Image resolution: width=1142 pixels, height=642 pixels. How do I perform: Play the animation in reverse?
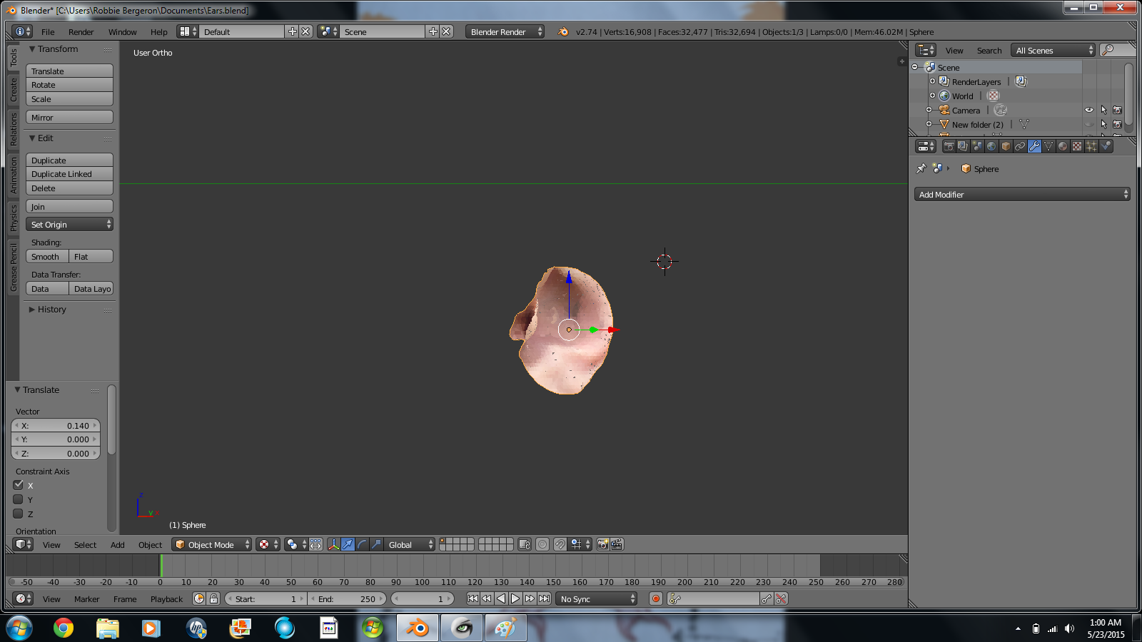pyautogui.click(x=501, y=598)
